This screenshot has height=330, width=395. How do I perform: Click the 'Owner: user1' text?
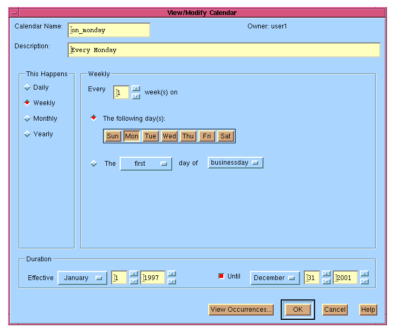[x=267, y=26]
